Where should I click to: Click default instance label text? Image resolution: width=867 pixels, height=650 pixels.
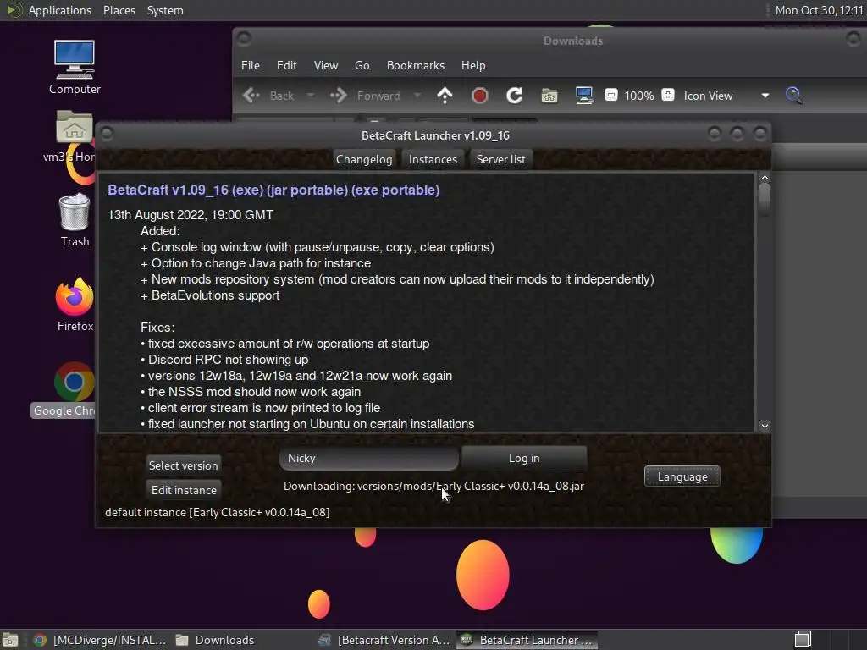(218, 512)
